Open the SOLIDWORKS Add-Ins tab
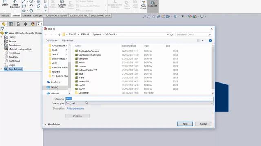 56,15
